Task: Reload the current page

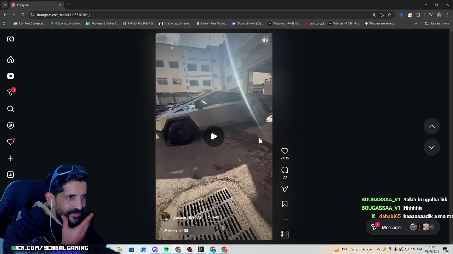Action: tap(22, 15)
